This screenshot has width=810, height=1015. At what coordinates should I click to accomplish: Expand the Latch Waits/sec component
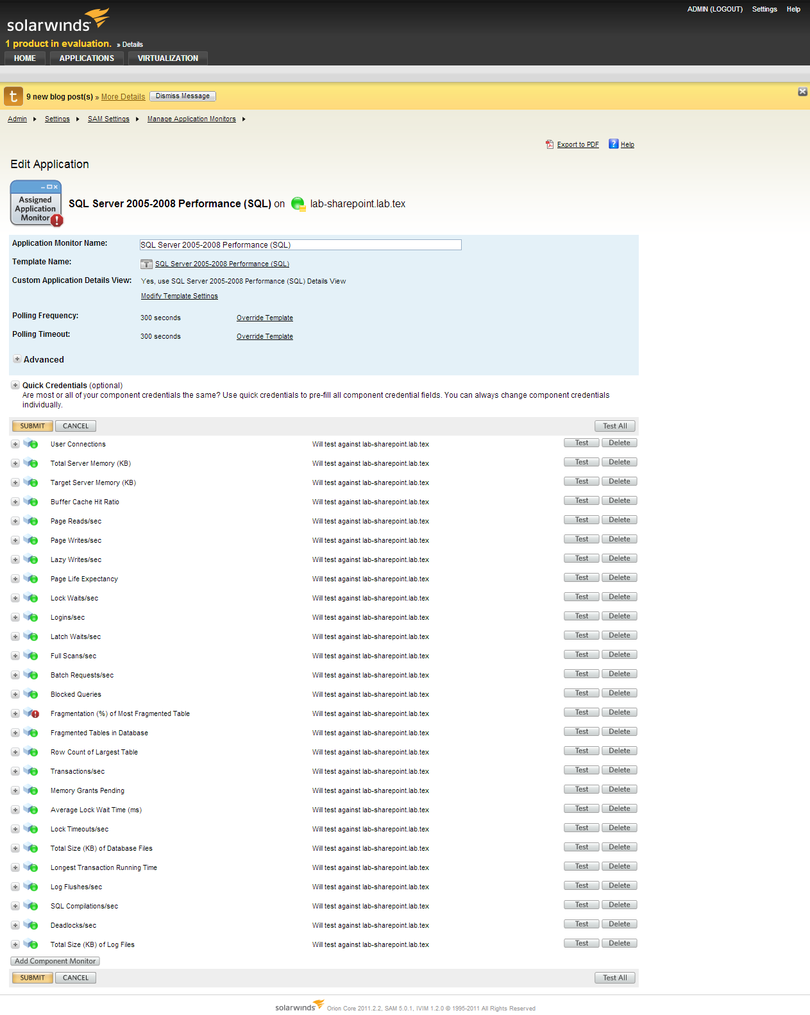tap(15, 636)
